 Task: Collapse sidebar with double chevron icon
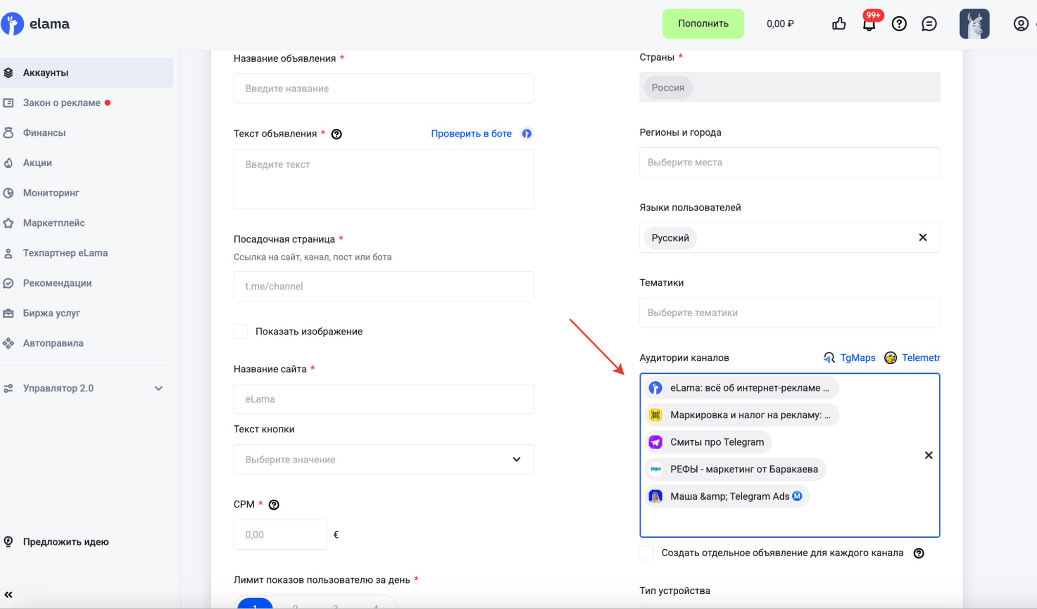pos(8,594)
